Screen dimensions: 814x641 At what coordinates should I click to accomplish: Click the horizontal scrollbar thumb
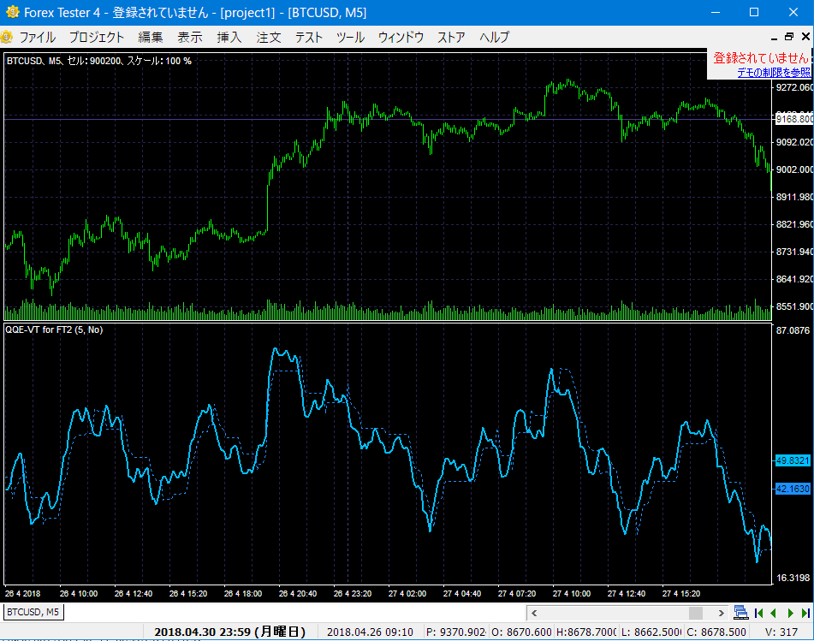696,613
